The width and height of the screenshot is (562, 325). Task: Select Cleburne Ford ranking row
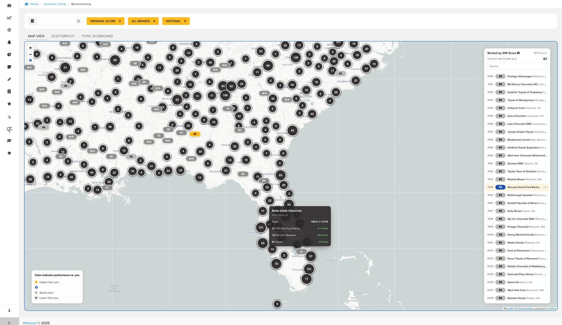(x=517, y=108)
